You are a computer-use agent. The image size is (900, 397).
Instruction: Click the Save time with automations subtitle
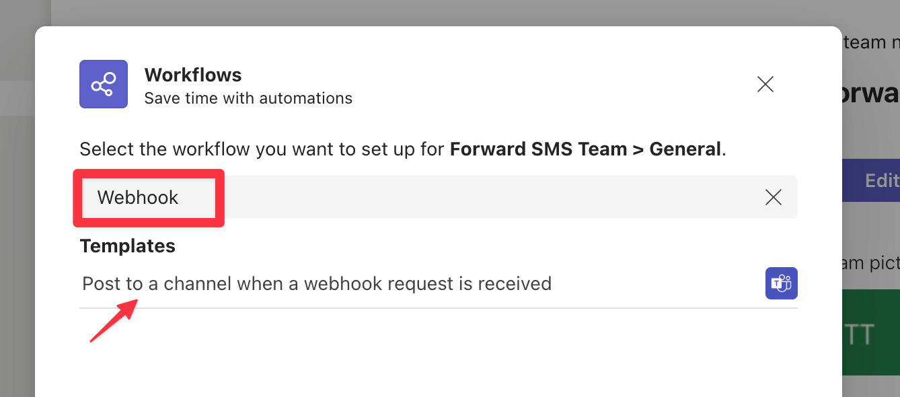tap(248, 98)
